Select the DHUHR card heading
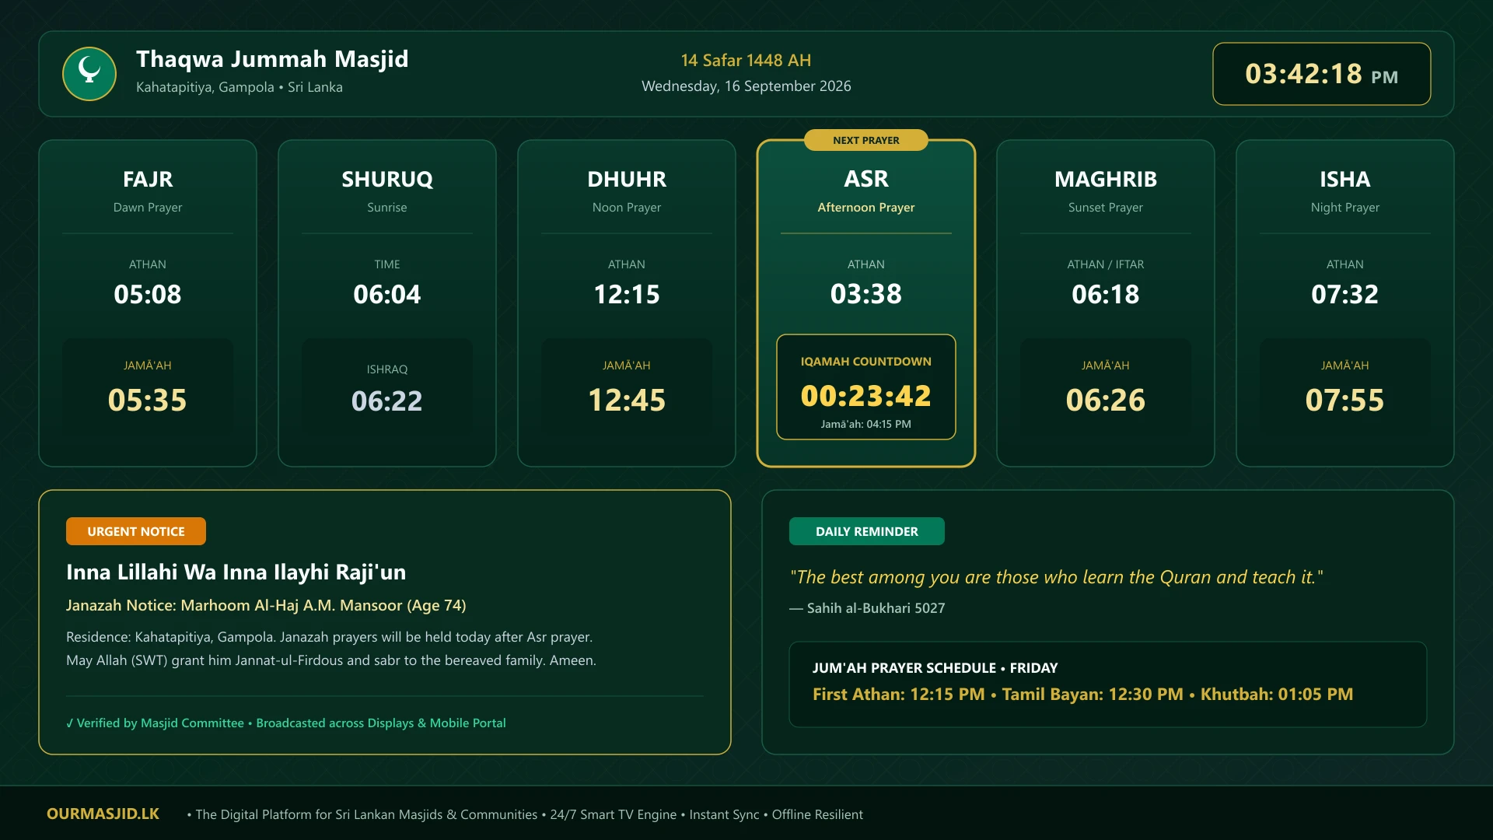This screenshot has width=1493, height=840. (627, 179)
